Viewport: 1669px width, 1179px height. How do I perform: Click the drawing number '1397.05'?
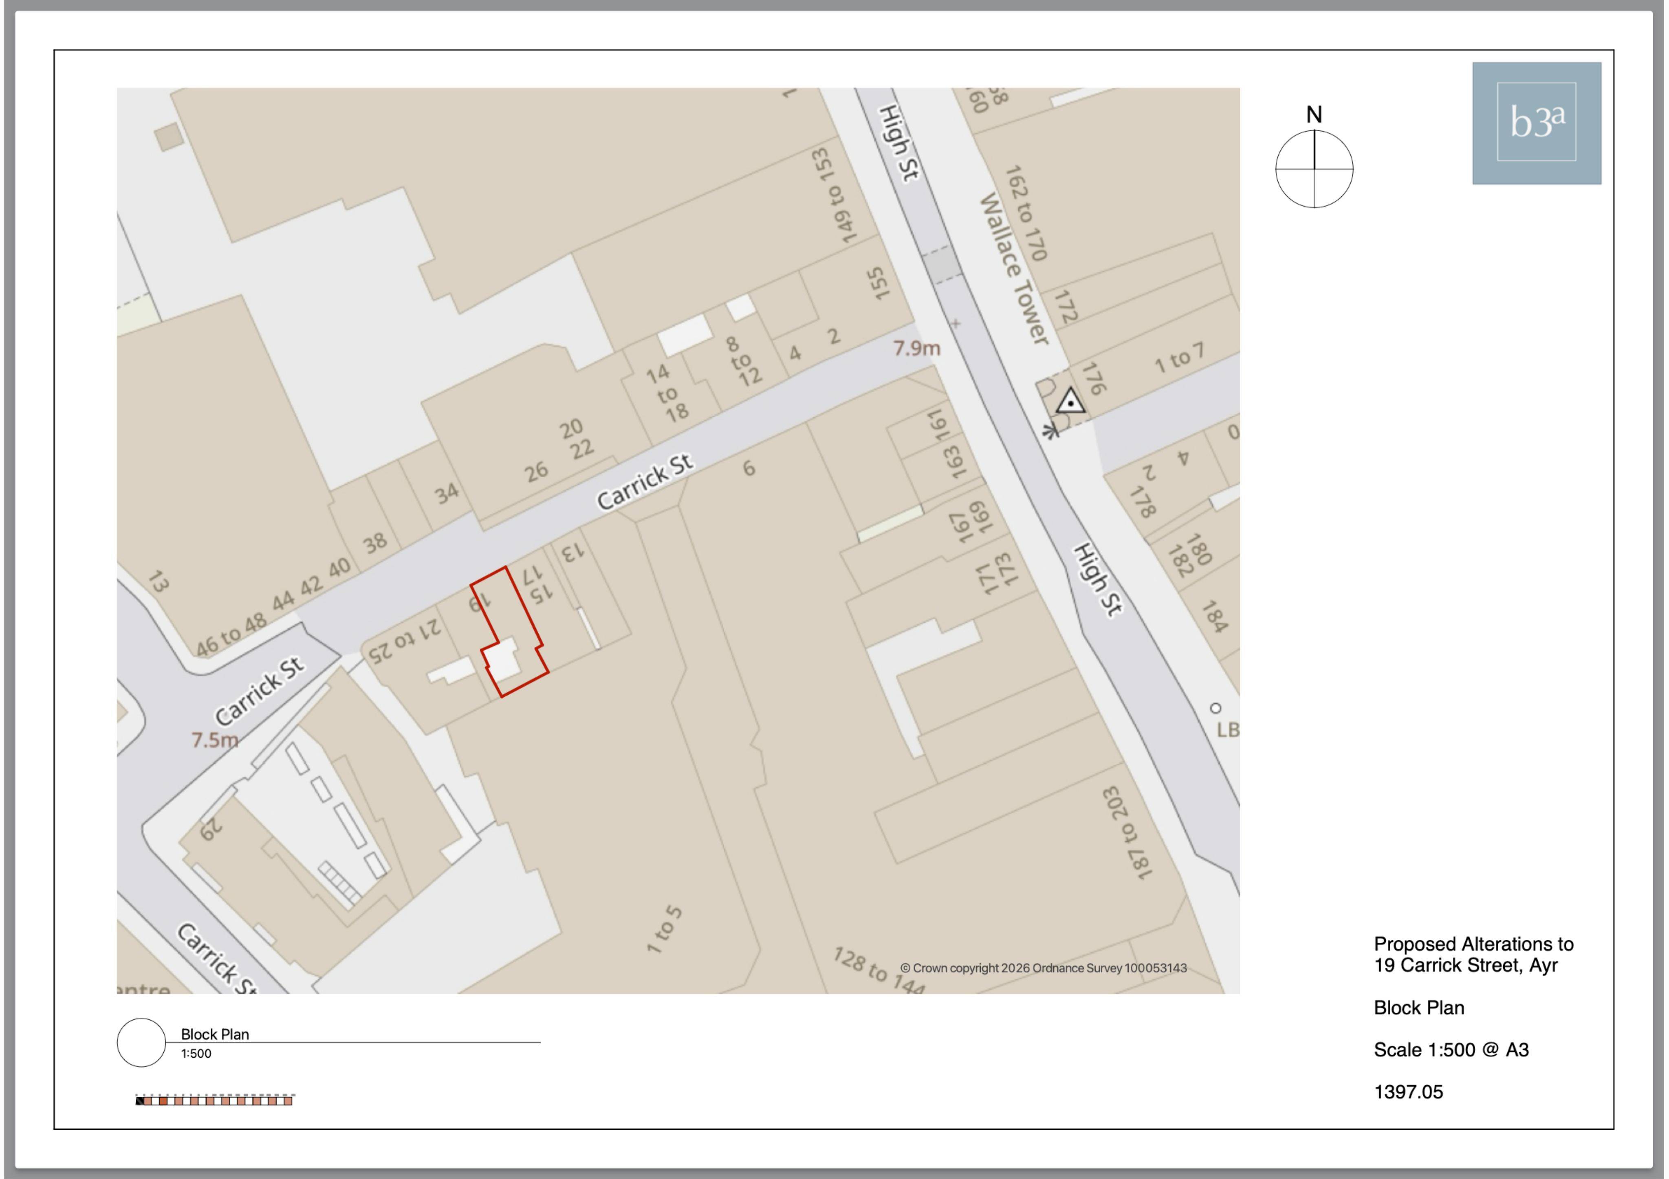tap(1408, 1092)
